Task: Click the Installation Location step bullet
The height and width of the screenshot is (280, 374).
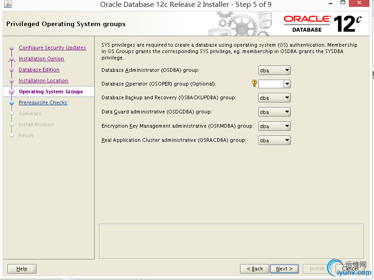Action: pos(12,81)
